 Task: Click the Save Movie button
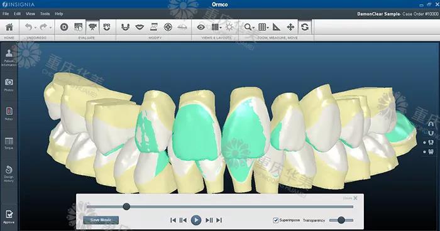(x=101, y=220)
